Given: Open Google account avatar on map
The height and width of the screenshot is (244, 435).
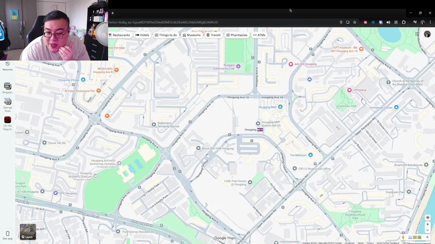Looking at the screenshot, I should (427, 34).
